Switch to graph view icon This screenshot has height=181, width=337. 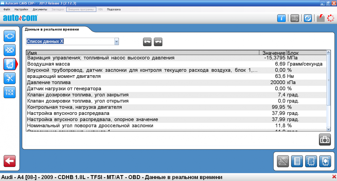click(311, 161)
